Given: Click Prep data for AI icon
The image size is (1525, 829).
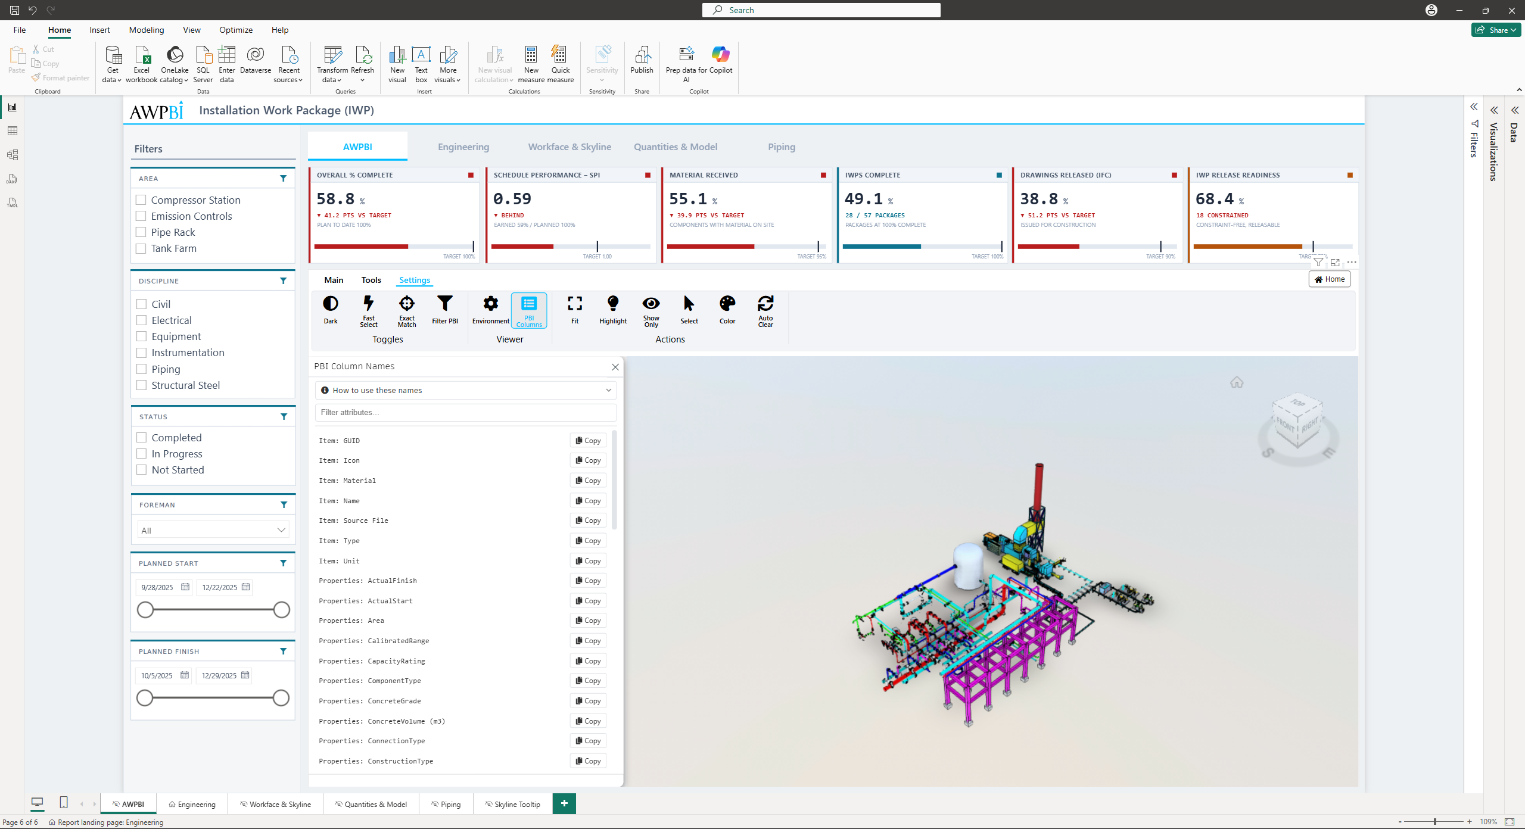Looking at the screenshot, I should (686, 64).
